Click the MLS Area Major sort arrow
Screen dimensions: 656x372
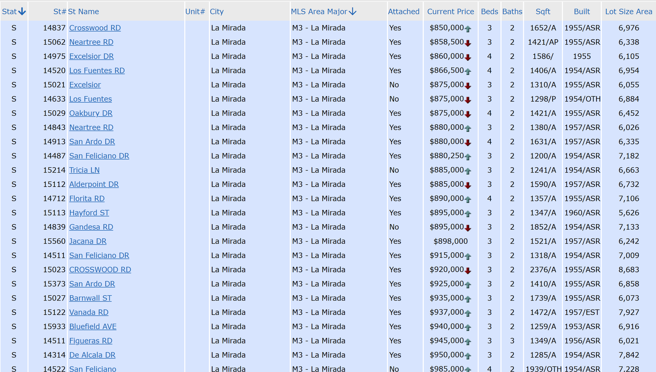353,11
